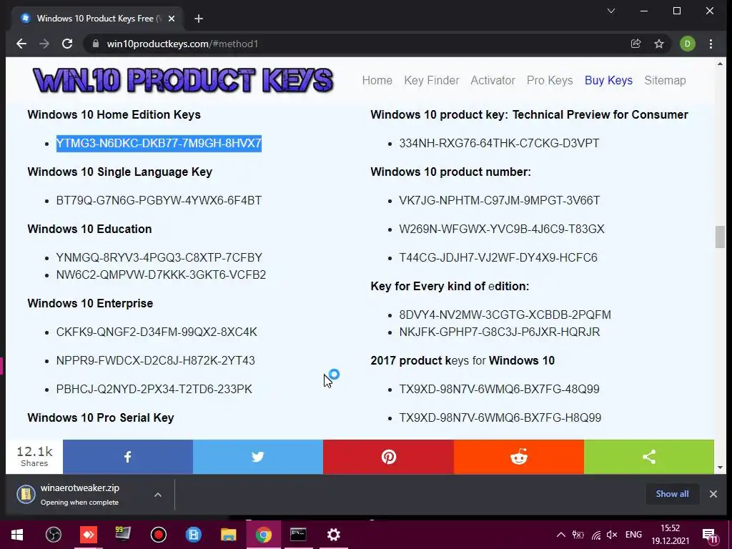Click the page vertical scrollbar thumb
The image size is (732, 549).
(x=721, y=237)
